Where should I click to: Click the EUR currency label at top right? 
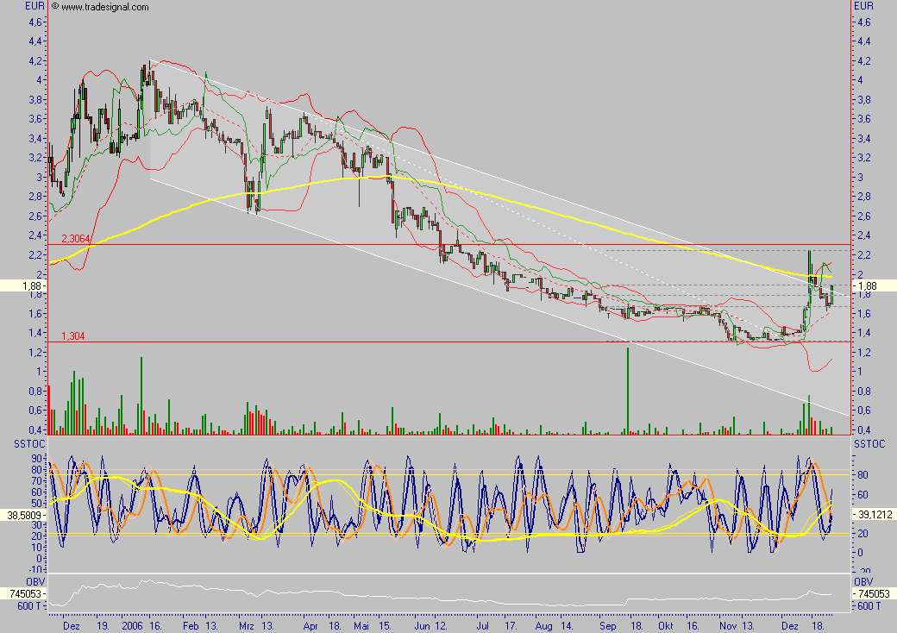click(864, 6)
